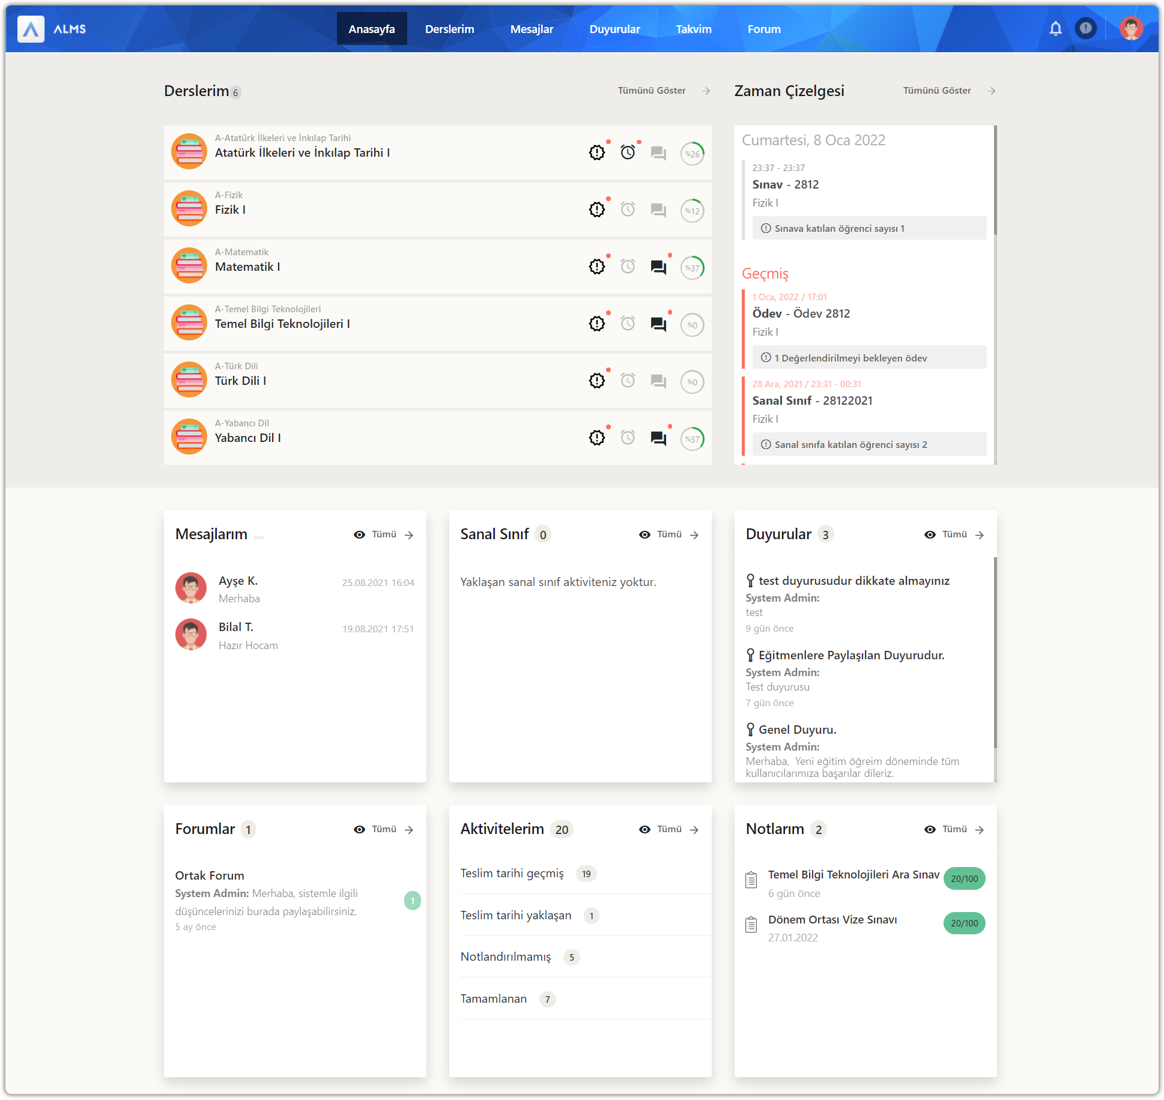
Task: Click eye icon in Notlarım panel
Action: [x=930, y=829]
